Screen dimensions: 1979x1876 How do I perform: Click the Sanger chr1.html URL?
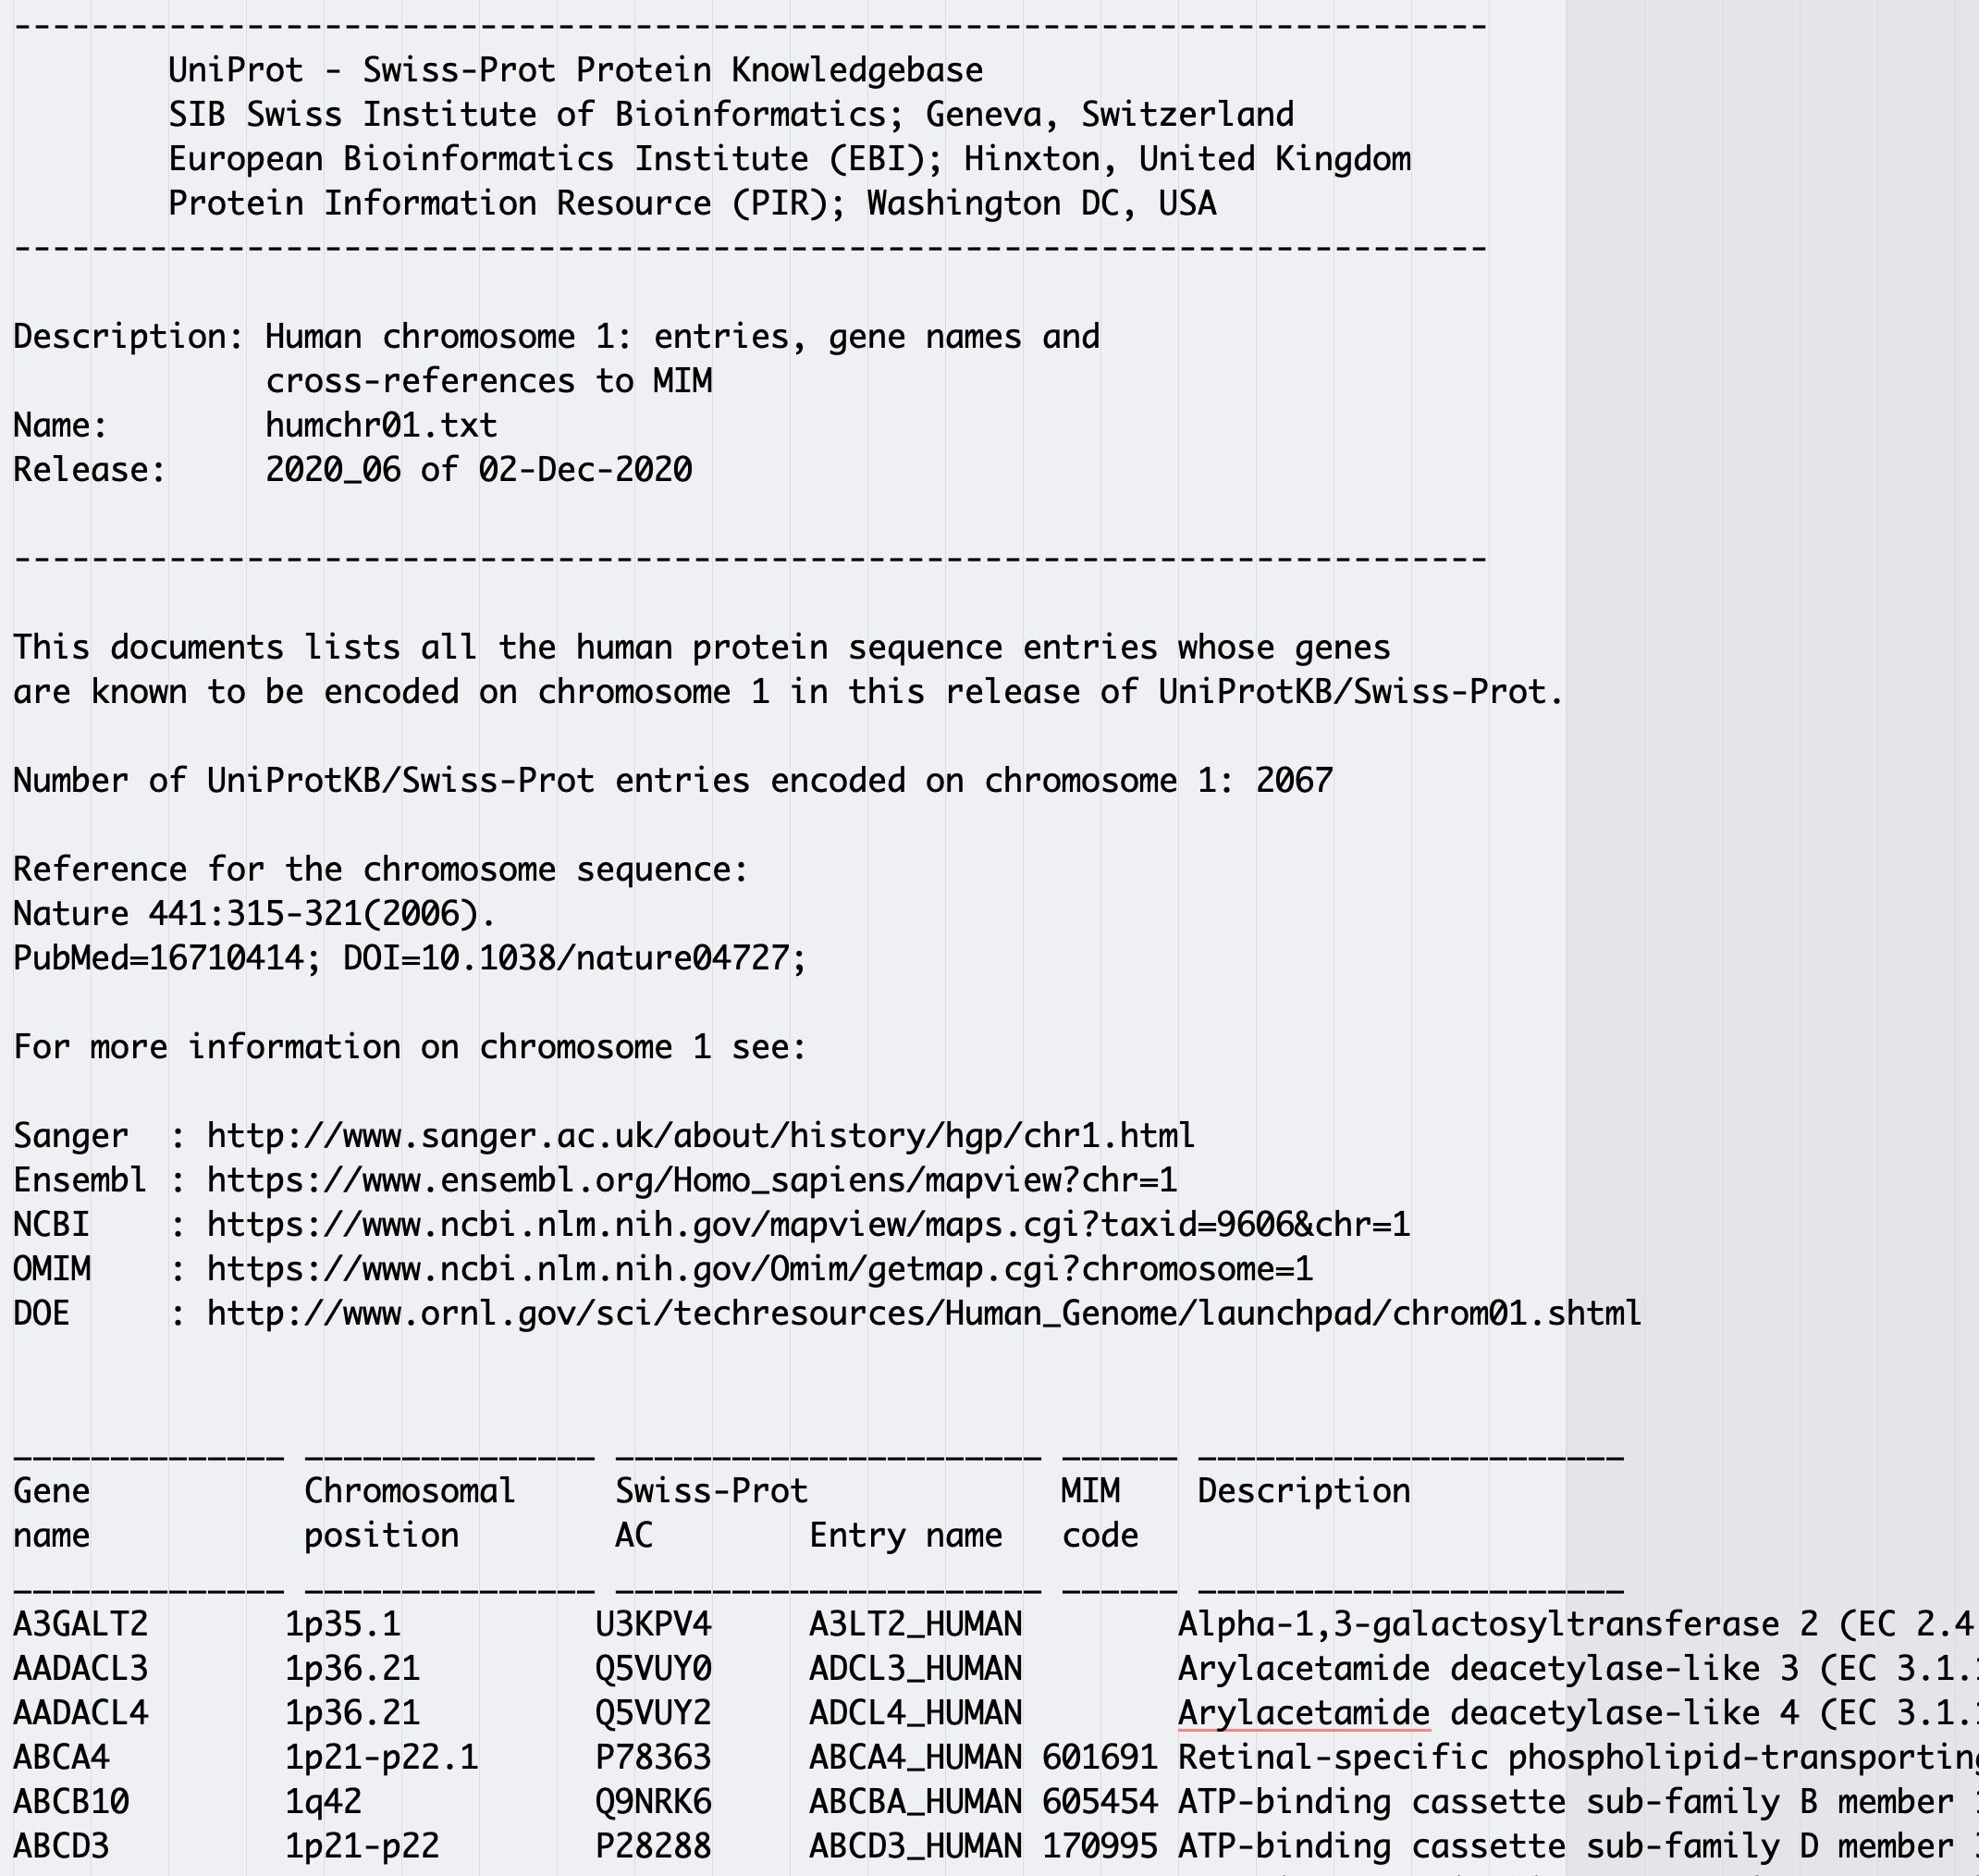(x=700, y=1135)
